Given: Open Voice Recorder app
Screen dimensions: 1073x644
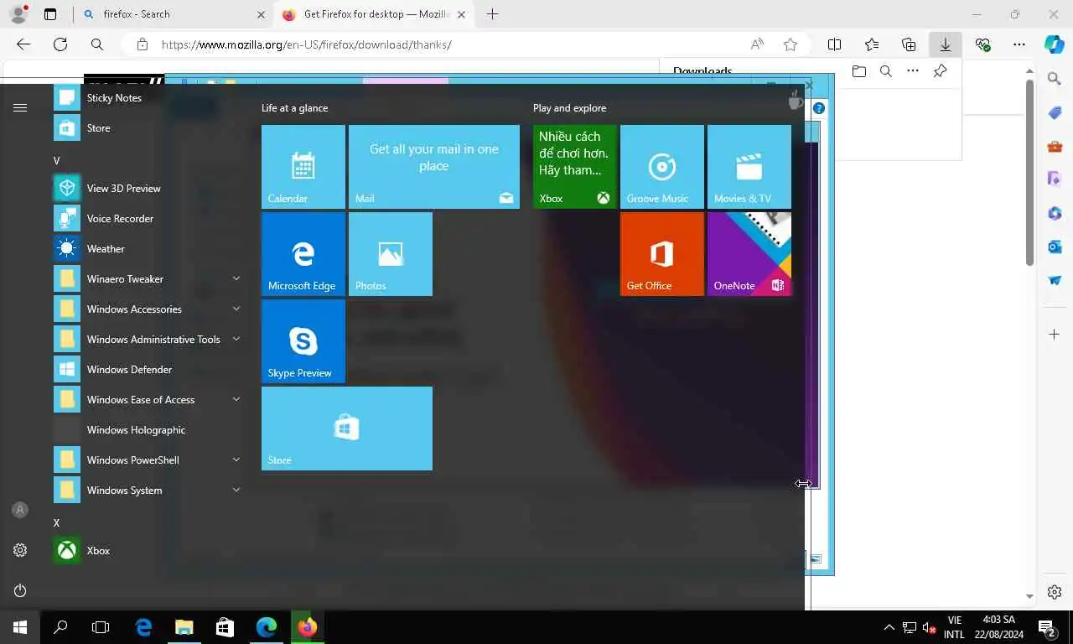Looking at the screenshot, I should pos(148,219).
